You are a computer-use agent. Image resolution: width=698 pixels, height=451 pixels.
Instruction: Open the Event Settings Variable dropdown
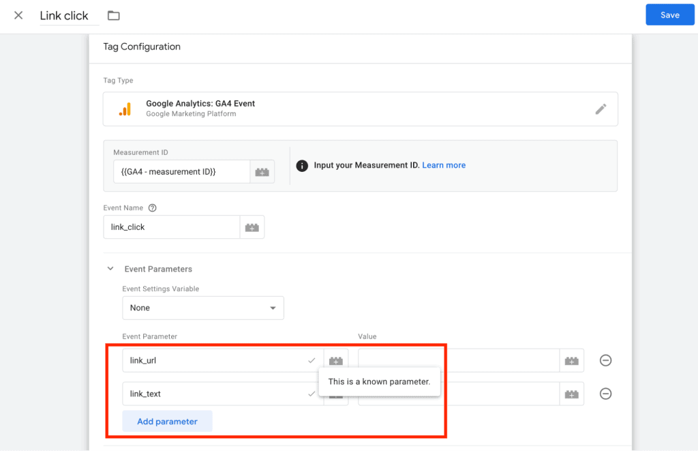[x=202, y=308]
